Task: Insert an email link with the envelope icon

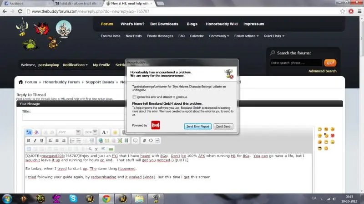Action: tap(107, 141)
